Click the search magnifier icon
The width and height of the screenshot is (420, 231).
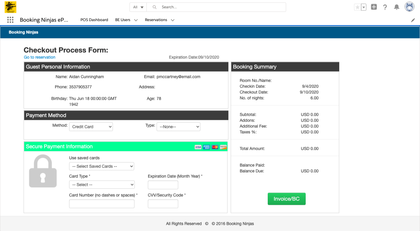tap(155, 7)
